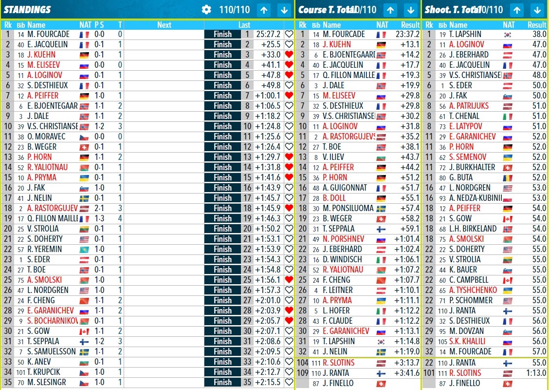Click down arrow in Course T. Total panel

click(411, 10)
